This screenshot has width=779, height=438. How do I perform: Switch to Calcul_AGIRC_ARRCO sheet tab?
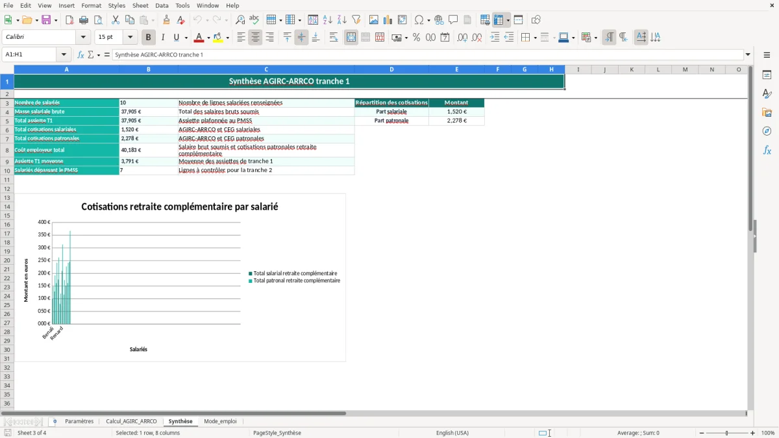[x=131, y=421]
